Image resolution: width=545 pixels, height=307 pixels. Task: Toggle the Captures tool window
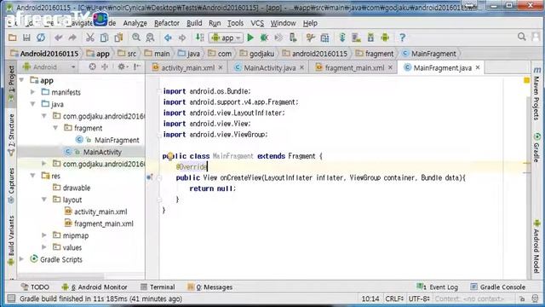11,185
